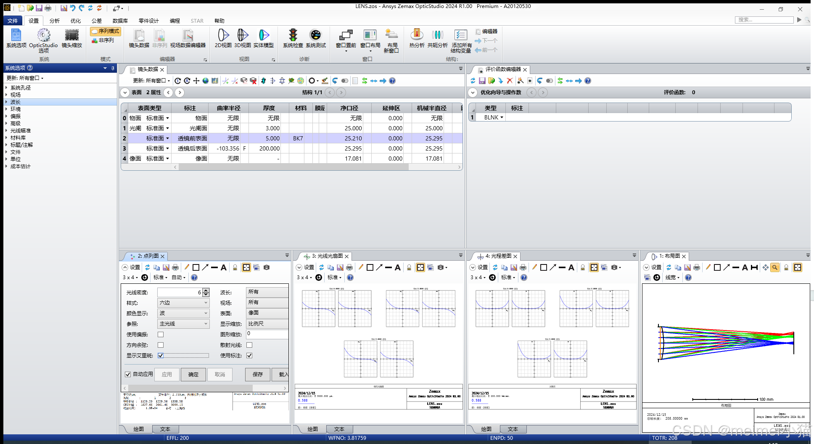Open the 分析 ribbon tab
Screen dimensions: 814x444
(54, 21)
